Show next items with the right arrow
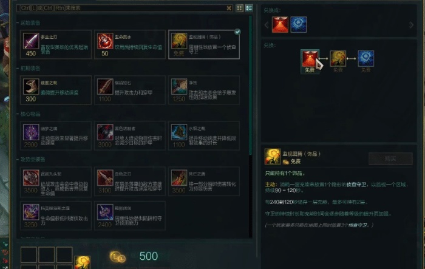The width and height of the screenshot is (425, 269). (x=411, y=25)
